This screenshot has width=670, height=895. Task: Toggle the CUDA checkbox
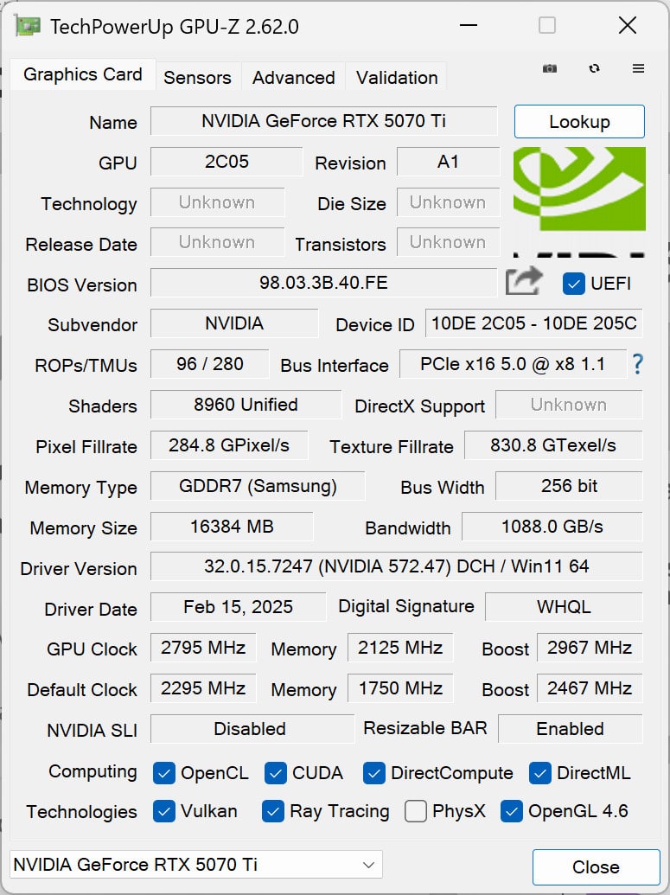(275, 773)
